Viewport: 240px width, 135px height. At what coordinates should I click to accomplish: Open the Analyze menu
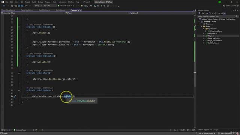click(48, 2)
